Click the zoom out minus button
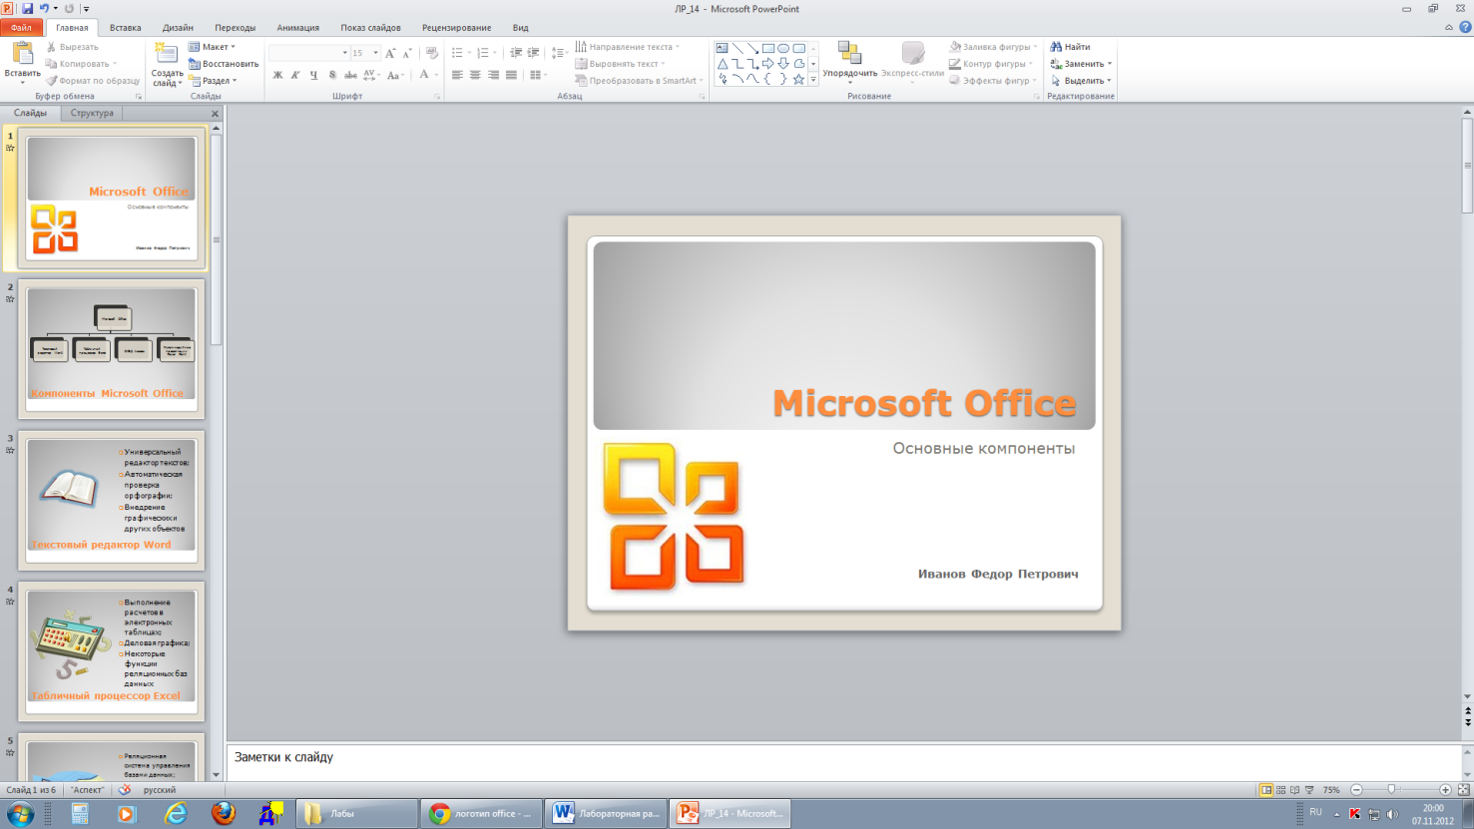This screenshot has width=1474, height=829. click(1356, 790)
